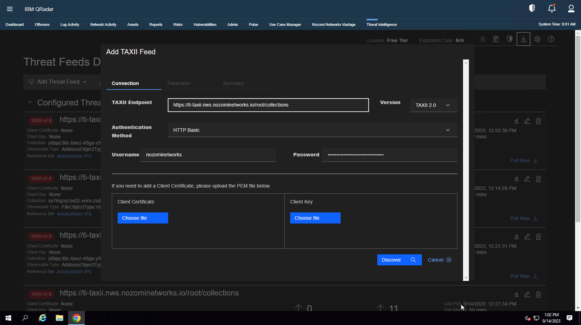Click Poll Now for the 12:14:28 PM feed
The width and height of the screenshot is (581, 325).
(x=524, y=218)
